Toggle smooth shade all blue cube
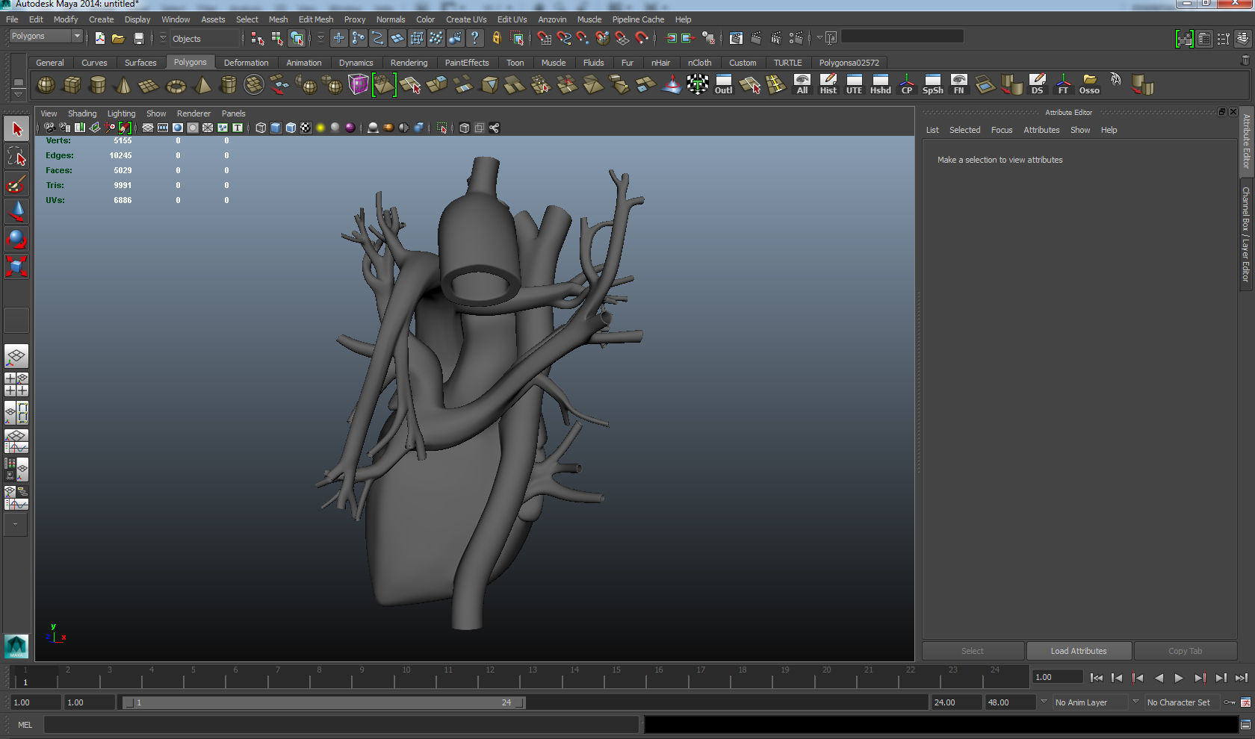The height and width of the screenshot is (739, 1255). tap(276, 128)
